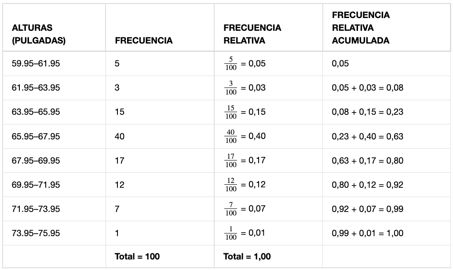Select the 61.95–63.95 height cell
Viewport: 453px width, 270px height.
coord(36,88)
